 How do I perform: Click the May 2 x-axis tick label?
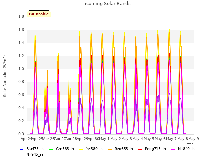point(116,139)
